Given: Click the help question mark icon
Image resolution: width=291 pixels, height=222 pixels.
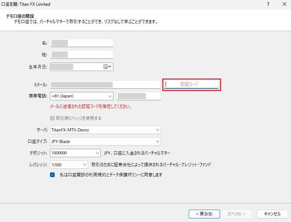Looking at the screenshot, I should pos(268,5).
